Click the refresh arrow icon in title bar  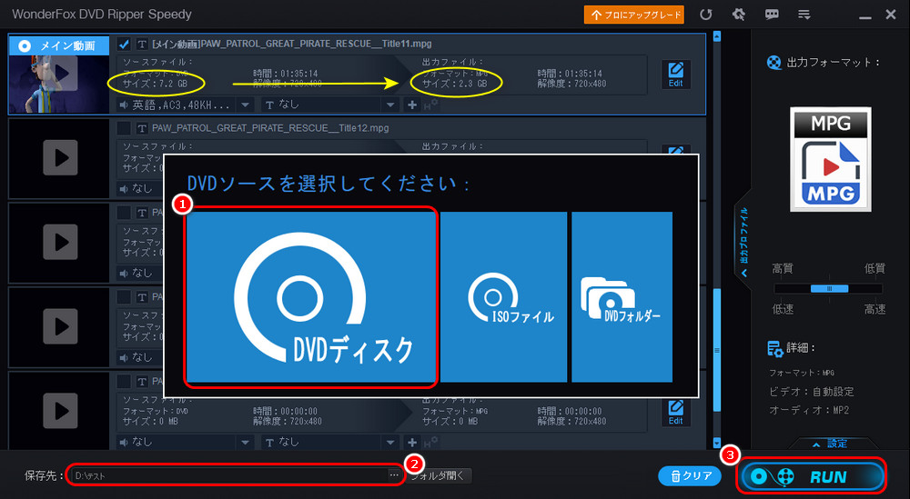[706, 15]
